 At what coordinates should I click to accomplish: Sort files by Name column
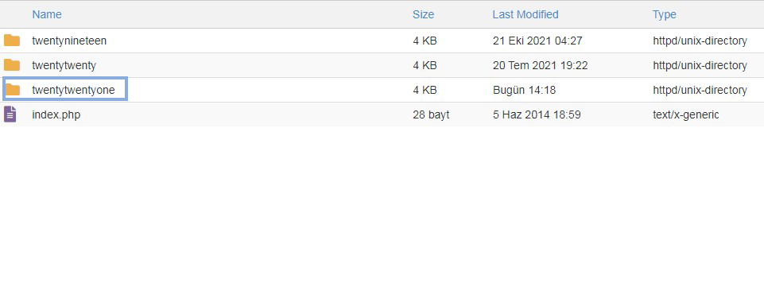click(47, 14)
